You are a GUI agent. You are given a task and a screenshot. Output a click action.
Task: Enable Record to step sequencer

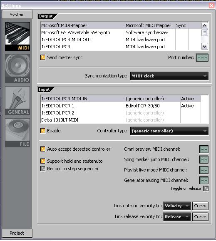(x=43, y=169)
